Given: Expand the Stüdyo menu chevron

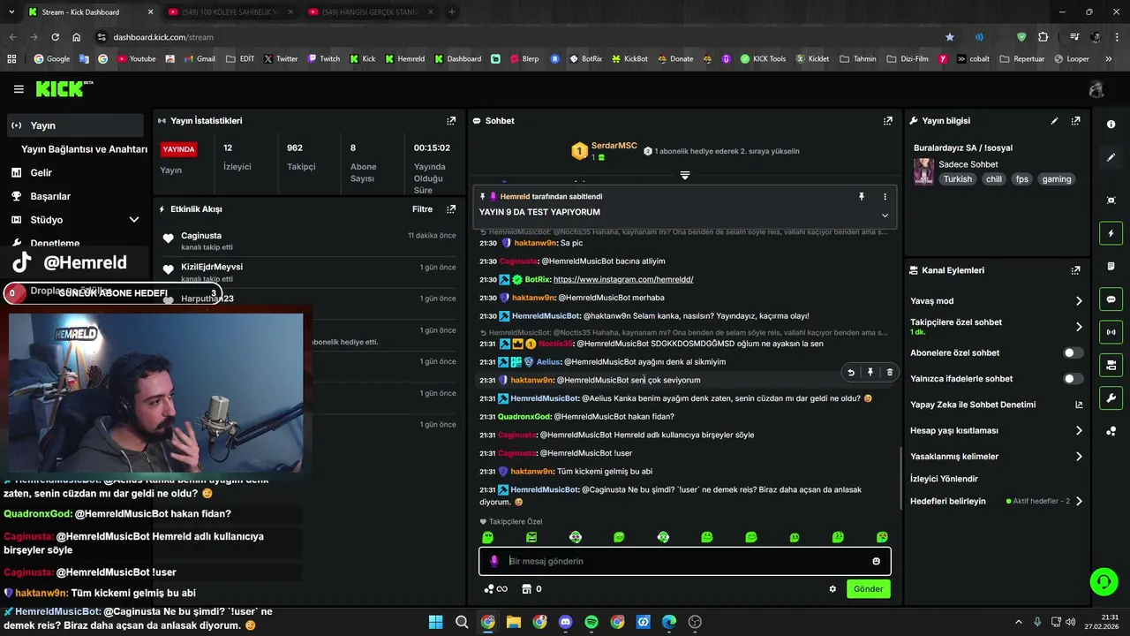Looking at the screenshot, I should point(134,220).
